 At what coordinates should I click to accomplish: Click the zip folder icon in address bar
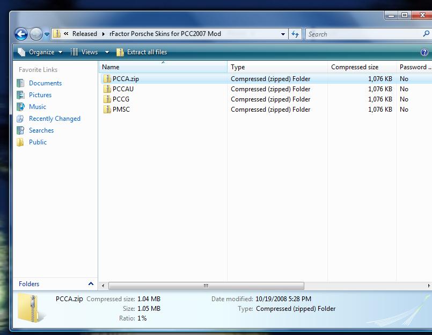click(57, 34)
